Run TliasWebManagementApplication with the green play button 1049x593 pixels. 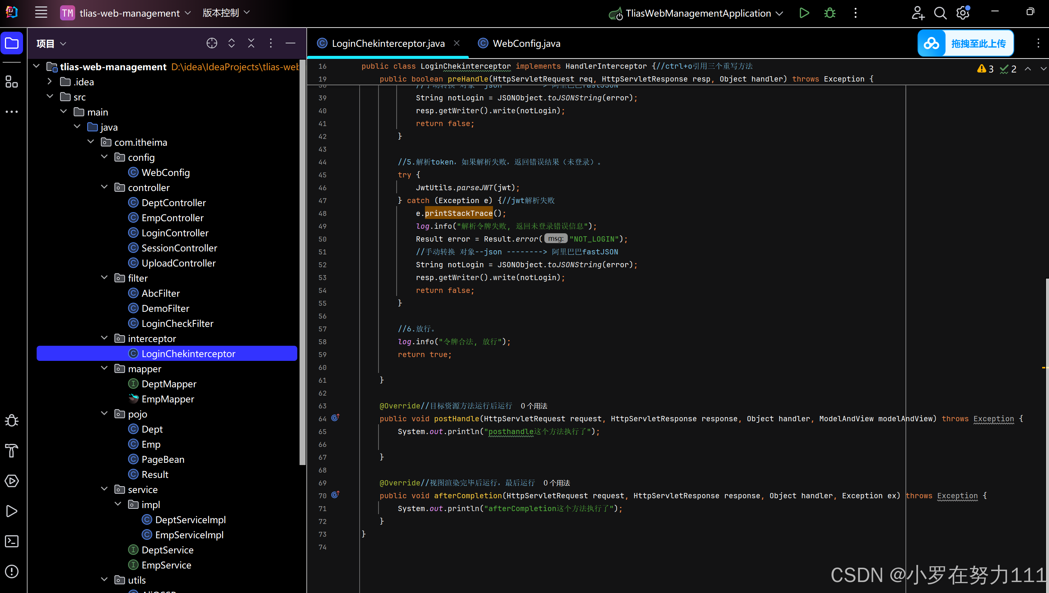click(x=804, y=13)
